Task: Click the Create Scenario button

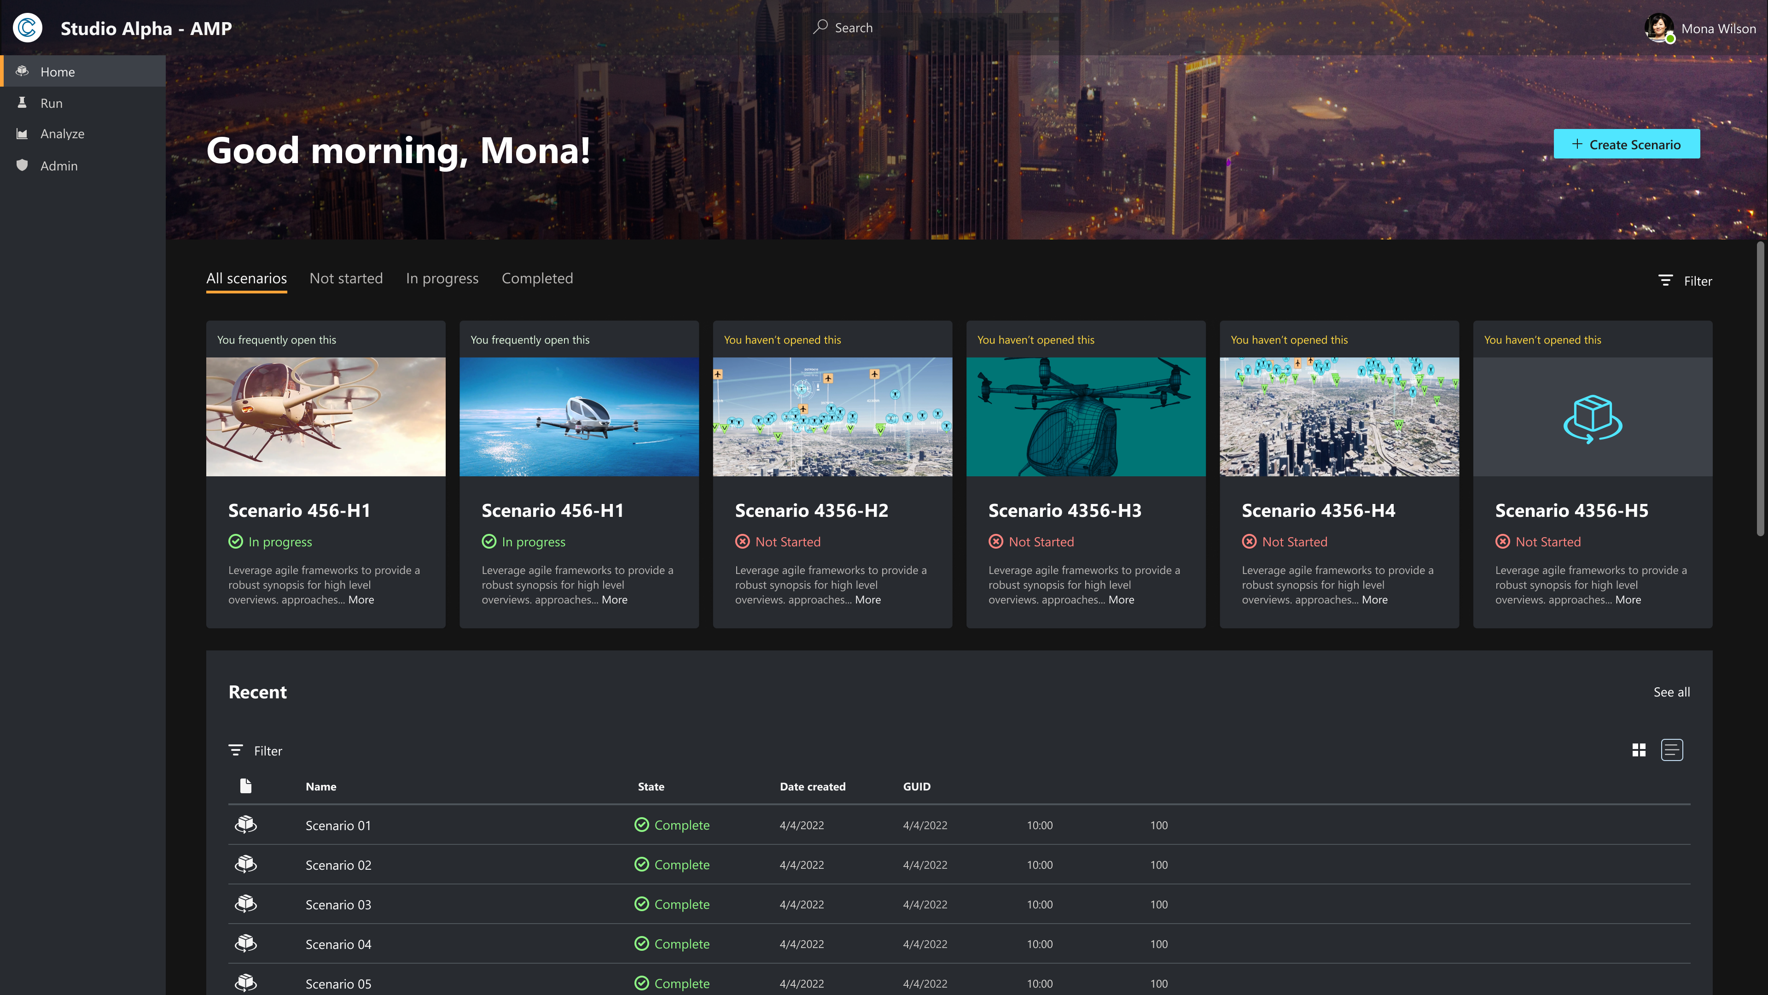Action: coord(1627,144)
